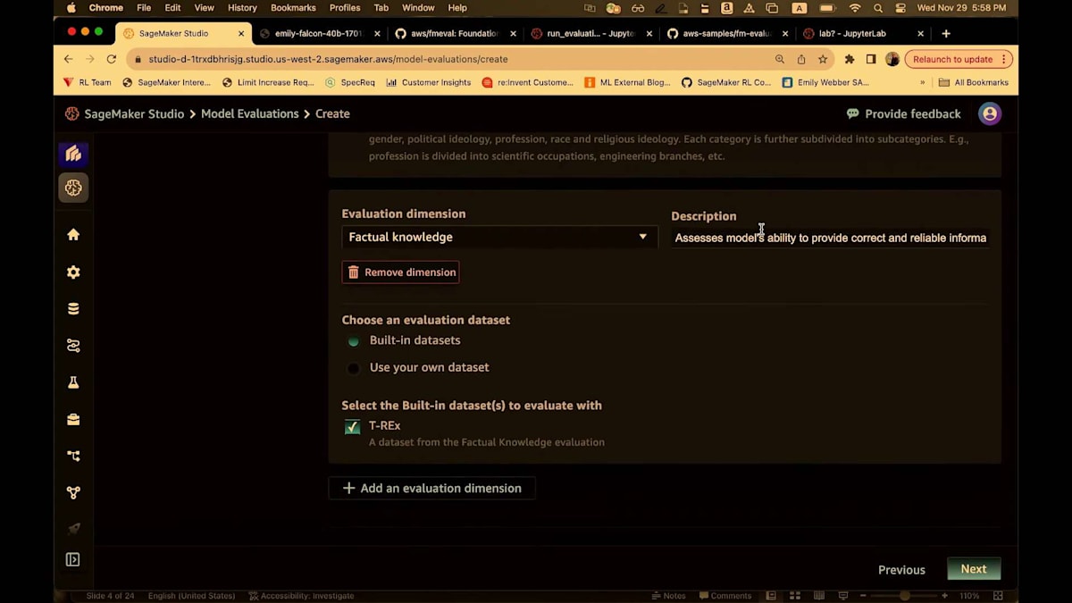Open the sliders-style icon below the Data icon
Screen dimensions: 1072x603
click(73, 346)
